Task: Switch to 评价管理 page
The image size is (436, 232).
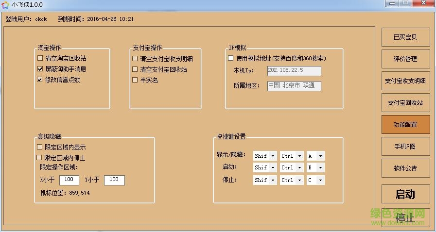Action: point(406,59)
